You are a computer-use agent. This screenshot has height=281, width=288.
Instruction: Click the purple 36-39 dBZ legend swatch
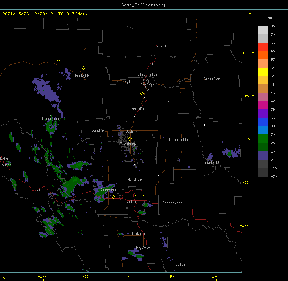pos(263,113)
